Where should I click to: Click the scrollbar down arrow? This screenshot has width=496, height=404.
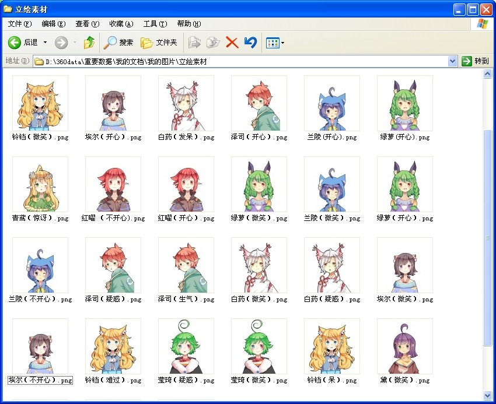tap(487, 395)
